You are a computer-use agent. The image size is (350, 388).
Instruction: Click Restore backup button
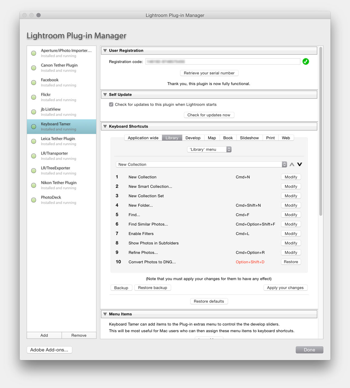tap(153, 288)
